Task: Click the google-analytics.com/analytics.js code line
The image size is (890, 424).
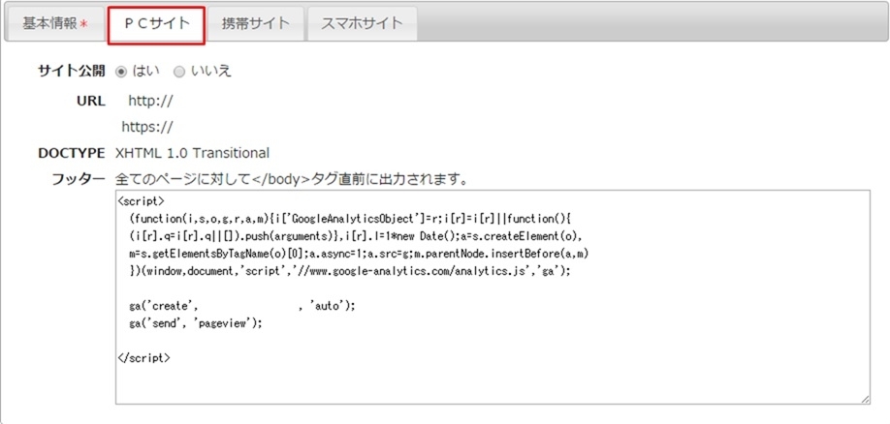Action: click(350, 271)
